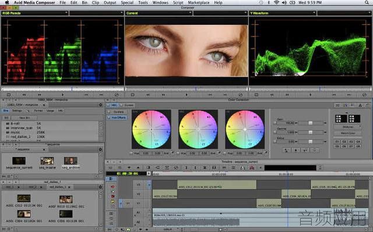The width and height of the screenshot is (373, 232).
Task: Open the Special menu
Action: pos(127,2)
